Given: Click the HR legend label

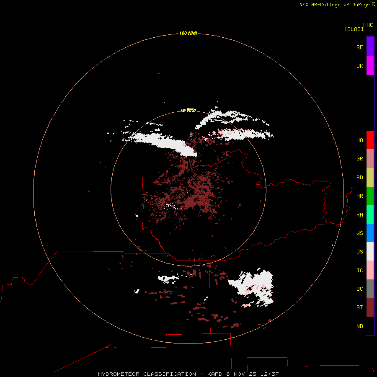Looking at the screenshot, I should pos(359,196).
